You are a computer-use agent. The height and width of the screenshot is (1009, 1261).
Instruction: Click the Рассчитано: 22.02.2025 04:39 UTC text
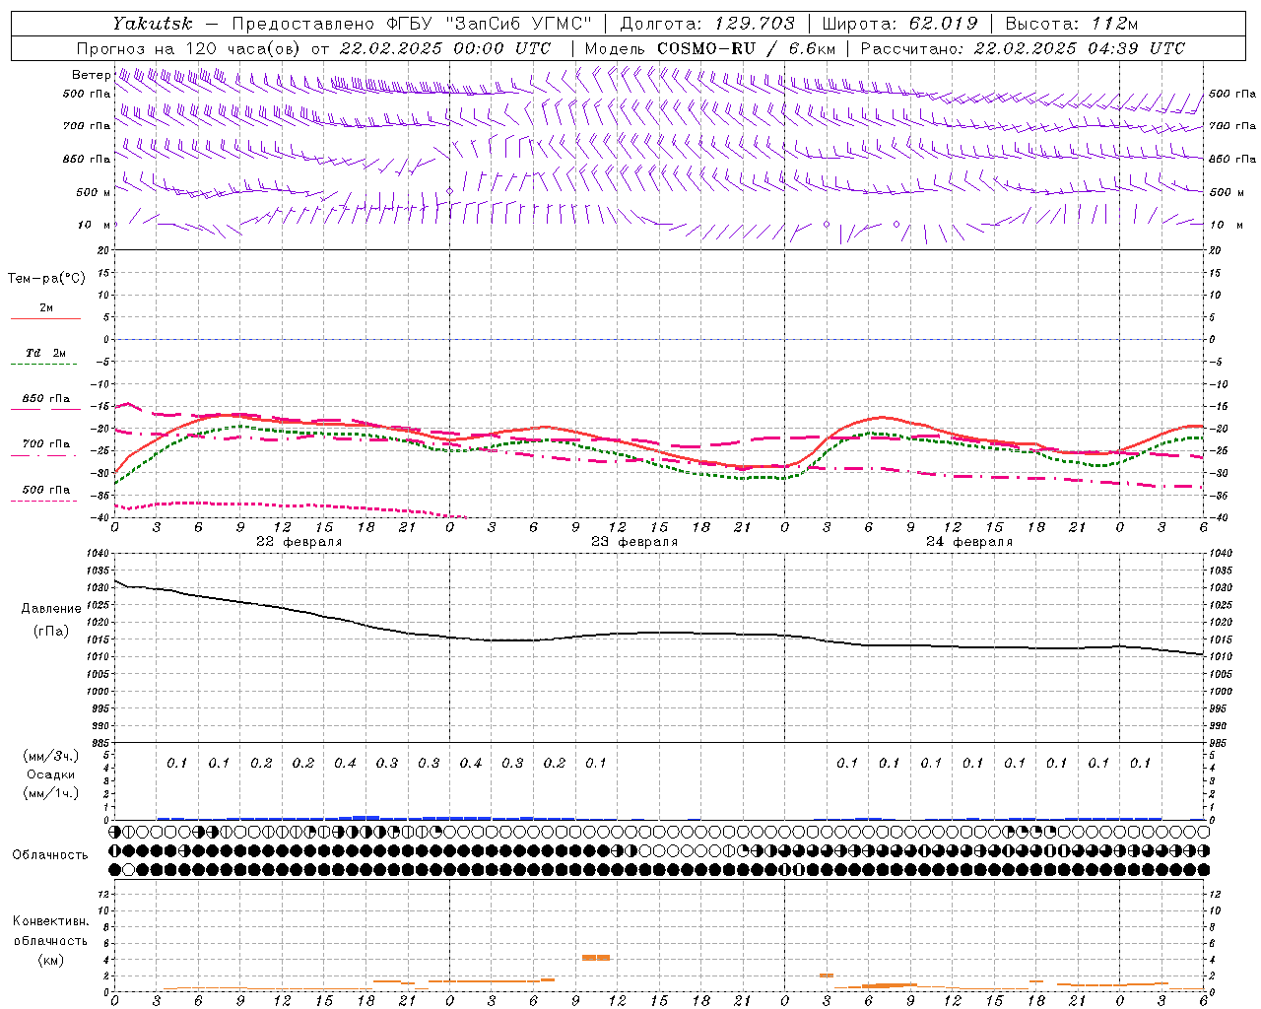click(1023, 48)
